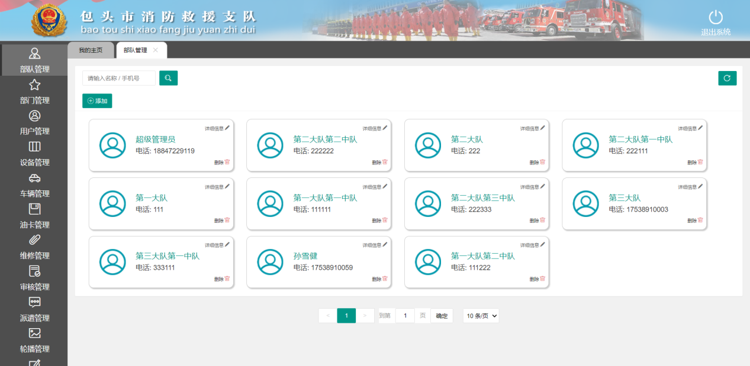
Task: Click the 轮播管理 image icon
Action: (35, 333)
